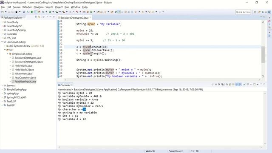The width and height of the screenshot is (272, 153).
Task: Toggle Scroll Lock in Console toolbar
Action: pos(230,84)
